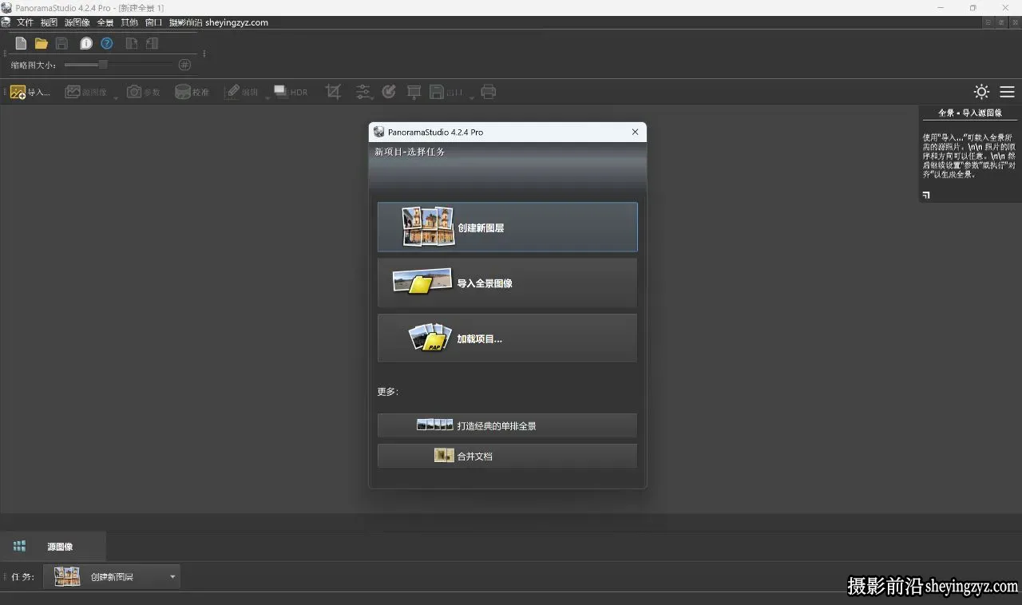The width and height of the screenshot is (1022, 605).
Task: Click 打造经典的单排全景 button
Action: click(507, 425)
